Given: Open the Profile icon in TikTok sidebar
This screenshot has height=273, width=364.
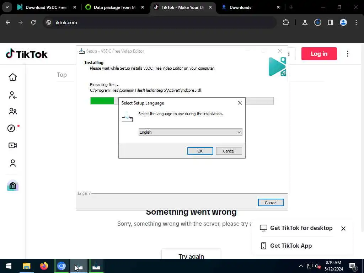Looking at the screenshot, I should tap(13, 163).
